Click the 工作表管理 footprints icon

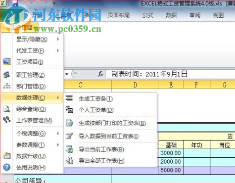tap(7, 120)
